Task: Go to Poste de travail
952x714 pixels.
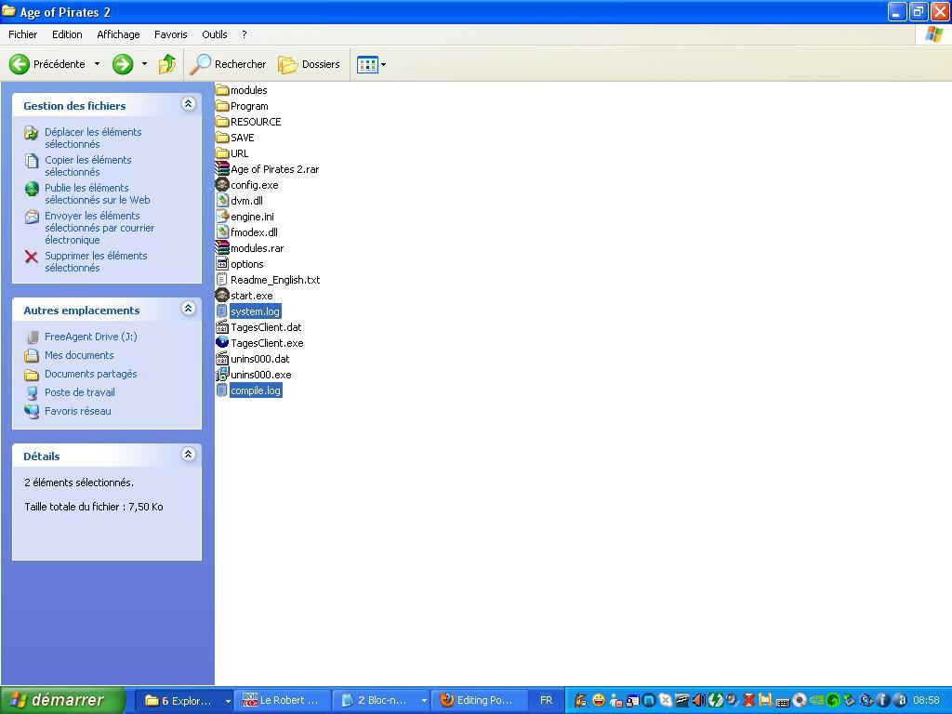Action: coord(80,392)
